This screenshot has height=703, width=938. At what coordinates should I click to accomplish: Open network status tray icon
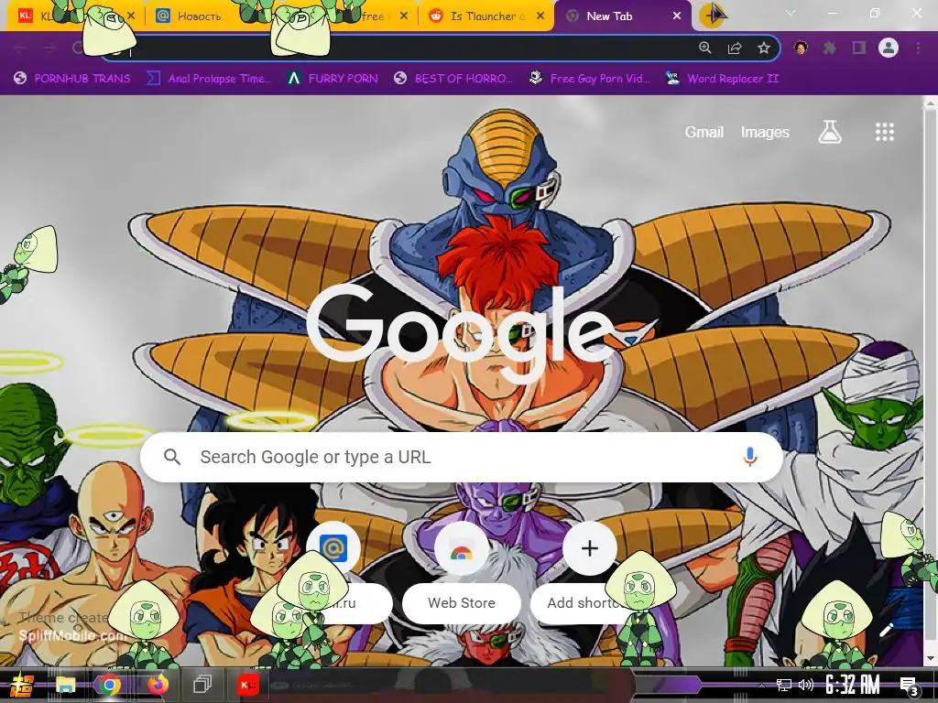click(784, 685)
